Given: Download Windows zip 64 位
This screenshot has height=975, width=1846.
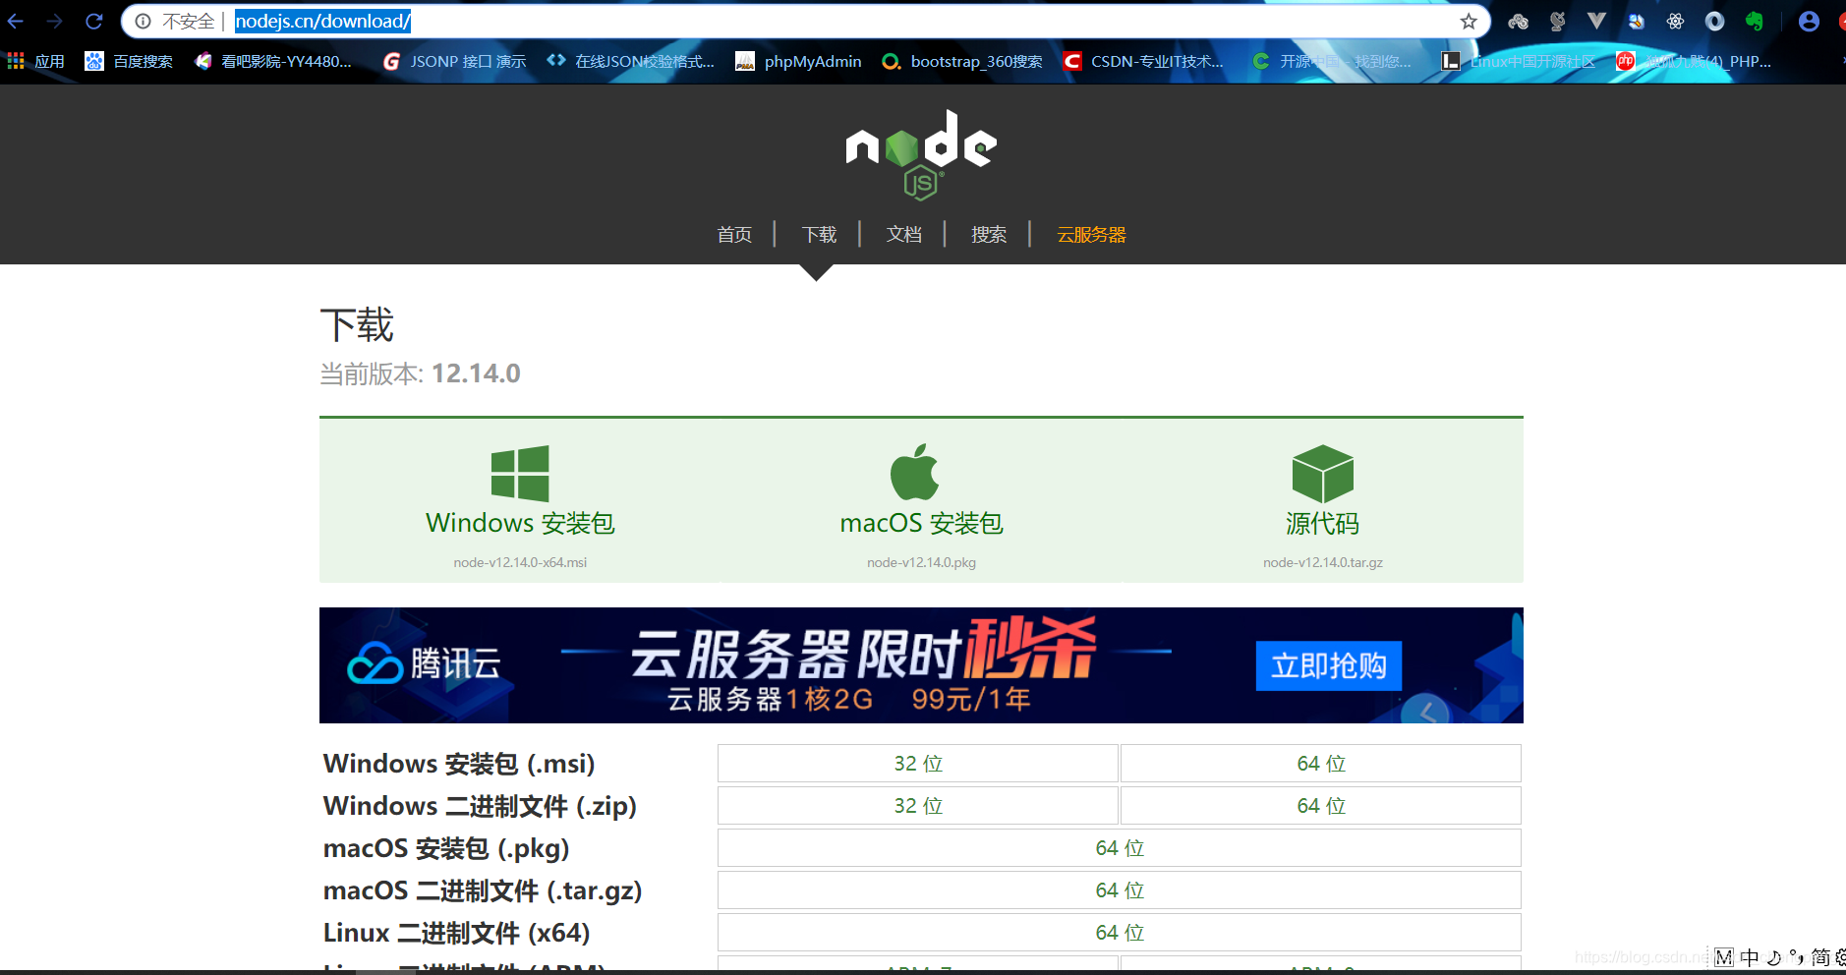Looking at the screenshot, I should pos(1321,806).
